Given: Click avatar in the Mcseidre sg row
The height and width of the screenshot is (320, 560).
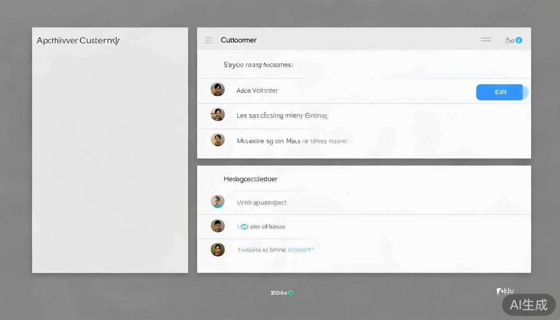Looking at the screenshot, I should tap(217, 140).
